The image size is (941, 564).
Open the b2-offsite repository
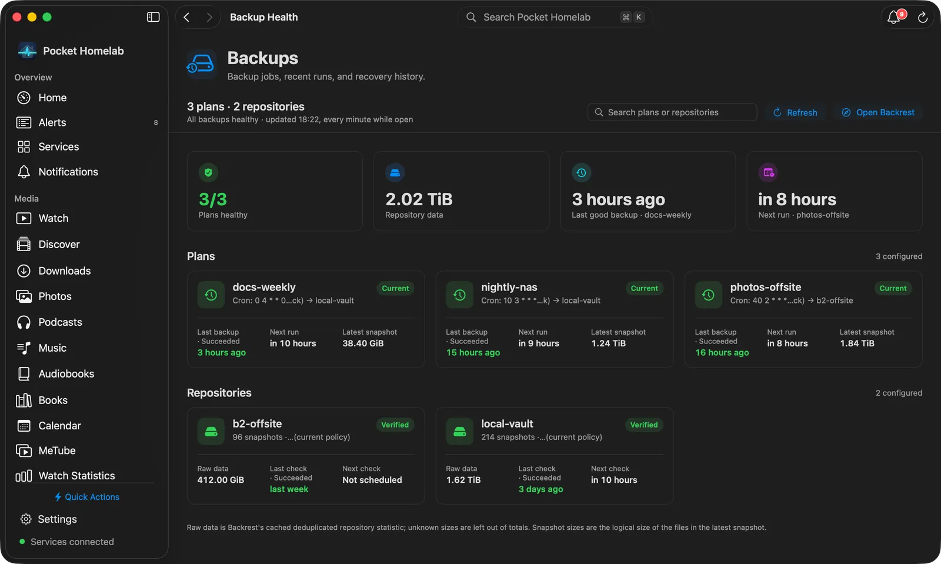click(x=306, y=456)
